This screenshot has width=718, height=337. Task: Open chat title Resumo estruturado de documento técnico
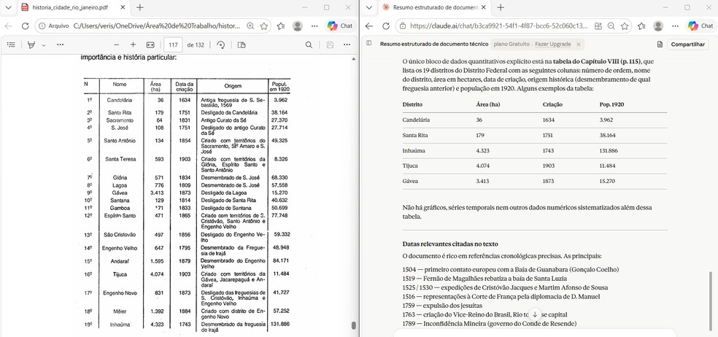click(x=434, y=44)
